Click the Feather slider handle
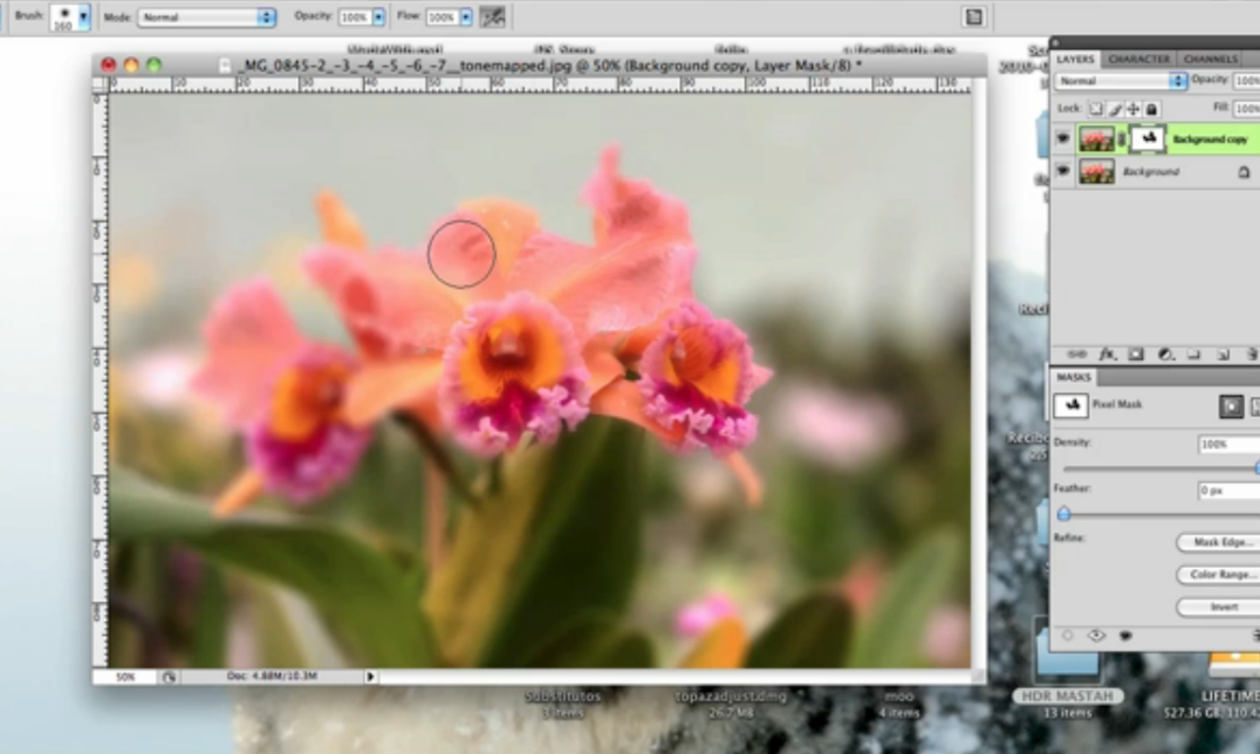Viewport: 1260px width, 754px height. 1063,513
